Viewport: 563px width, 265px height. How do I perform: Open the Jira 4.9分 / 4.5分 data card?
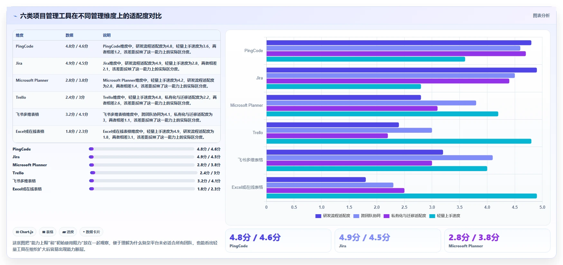point(388,241)
